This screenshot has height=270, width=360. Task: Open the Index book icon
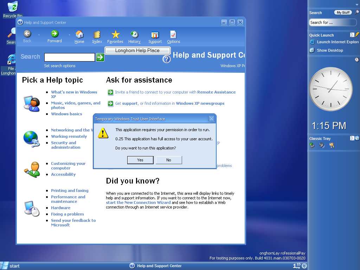[97, 34]
